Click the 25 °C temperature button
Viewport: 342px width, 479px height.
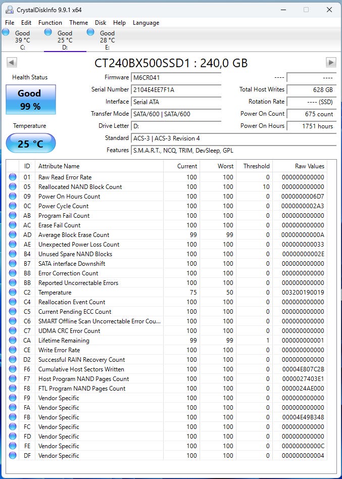tap(30, 143)
